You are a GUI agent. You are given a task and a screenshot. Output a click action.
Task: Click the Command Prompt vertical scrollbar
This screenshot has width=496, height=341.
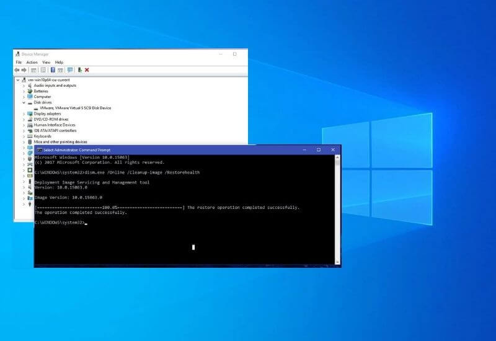(337, 205)
